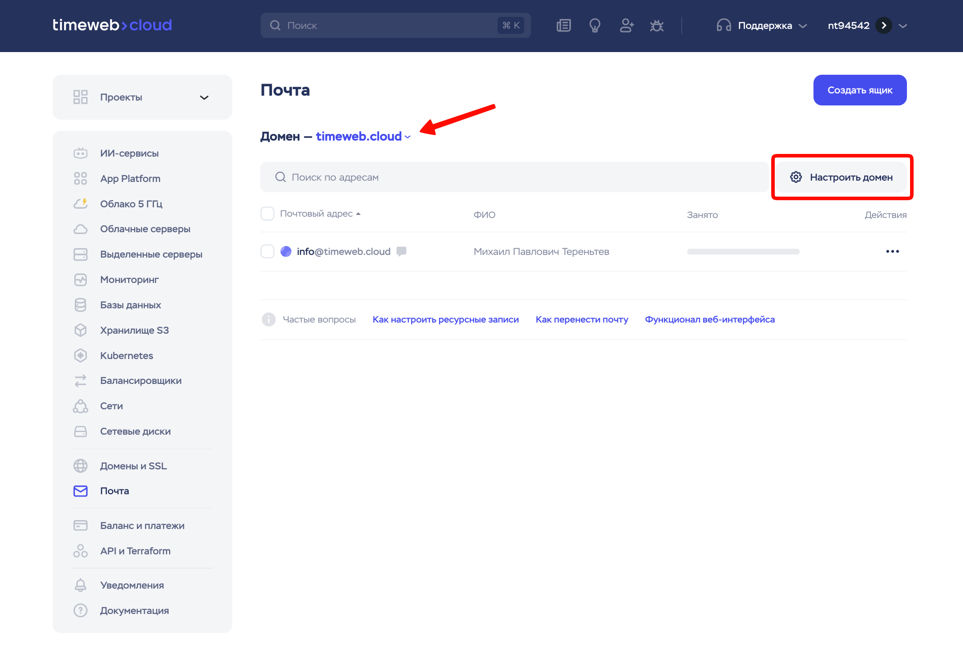
Task: Click the name Михаил Павлович Тереньтев
Action: coord(541,251)
